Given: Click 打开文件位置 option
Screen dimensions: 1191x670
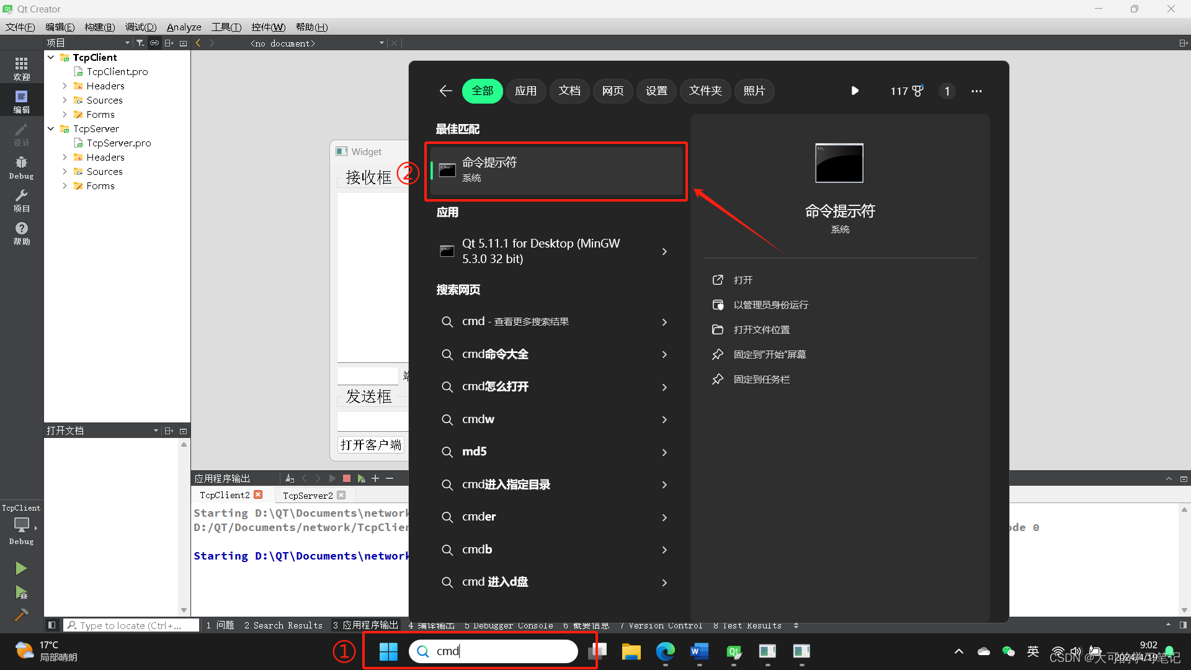Looking at the screenshot, I should [761, 329].
